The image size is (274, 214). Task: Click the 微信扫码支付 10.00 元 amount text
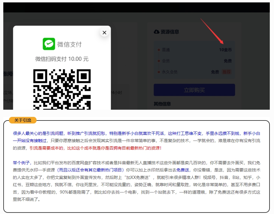pos(62,59)
